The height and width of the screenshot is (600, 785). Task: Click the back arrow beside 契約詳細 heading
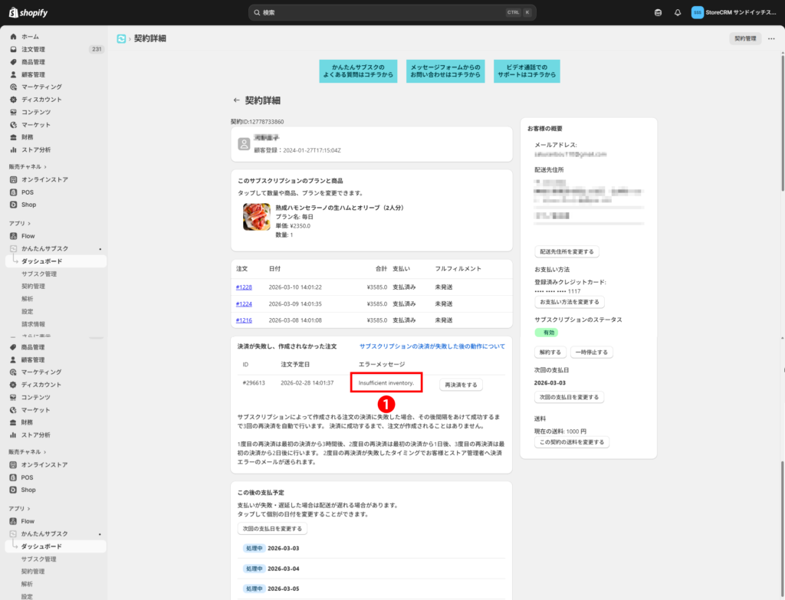pyautogui.click(x=237, y=100)
